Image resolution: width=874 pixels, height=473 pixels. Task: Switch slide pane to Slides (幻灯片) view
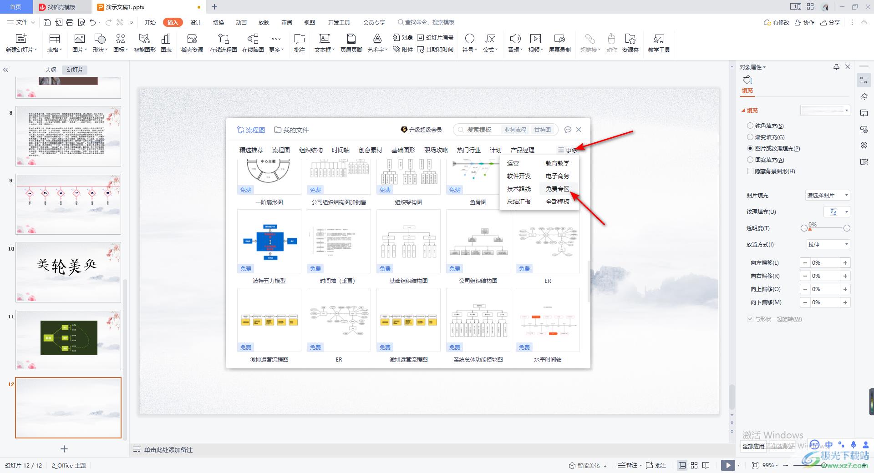pos(75,70)
